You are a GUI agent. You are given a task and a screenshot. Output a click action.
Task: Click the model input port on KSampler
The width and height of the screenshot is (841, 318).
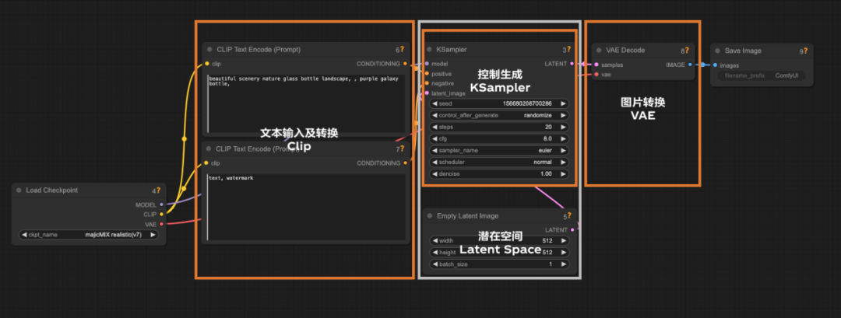coord(427,64)
